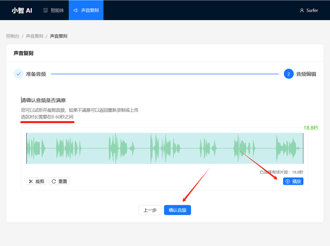The image size is (330, 246).
Task: Select the scissors 裁剪 trim tool
Action: click(x=36, y=181)
